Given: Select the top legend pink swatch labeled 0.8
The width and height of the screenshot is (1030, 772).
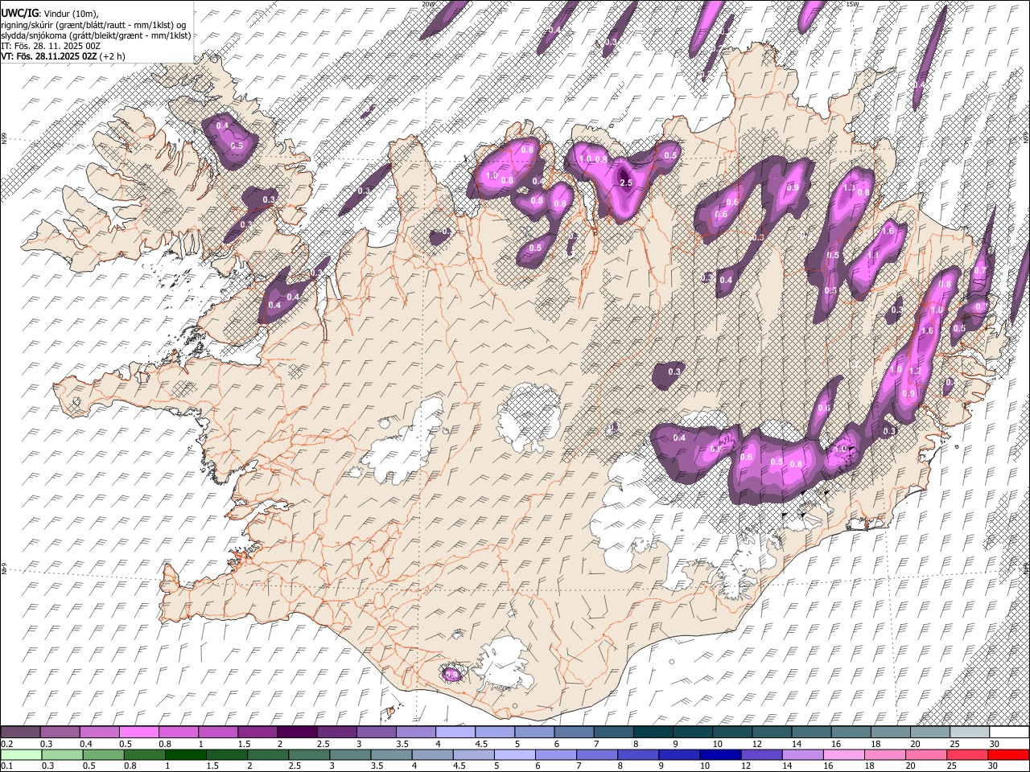Looking at the screenshot, I should [178, 732].
